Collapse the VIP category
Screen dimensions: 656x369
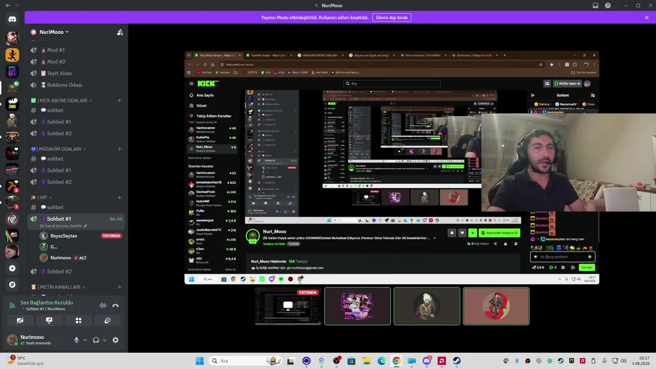41,197
